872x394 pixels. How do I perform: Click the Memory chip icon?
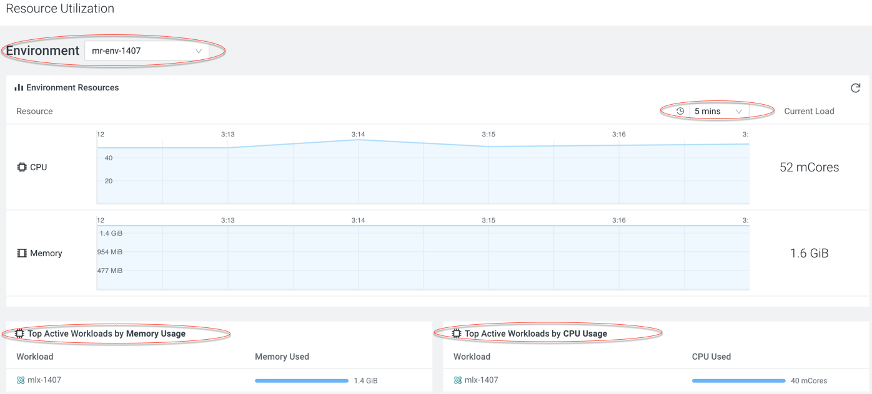point(22,253)
